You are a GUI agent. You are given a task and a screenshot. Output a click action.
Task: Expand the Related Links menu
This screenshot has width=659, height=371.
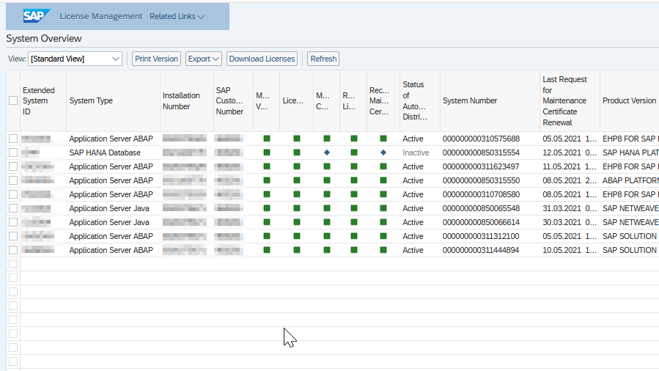click(x=177, y=16)
